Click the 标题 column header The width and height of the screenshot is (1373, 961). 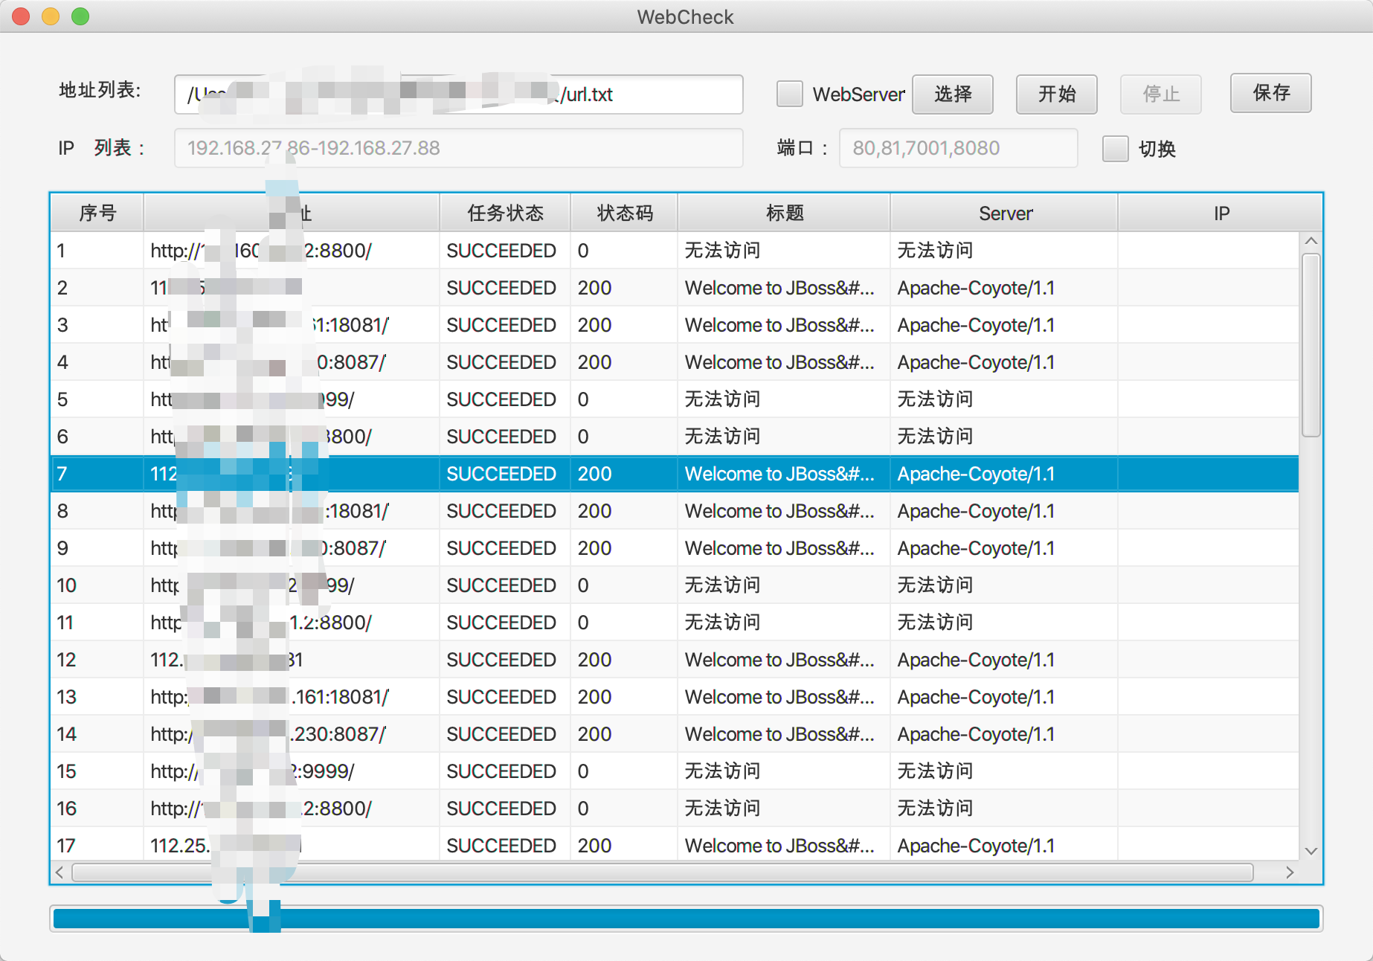(x=784, y=213)
